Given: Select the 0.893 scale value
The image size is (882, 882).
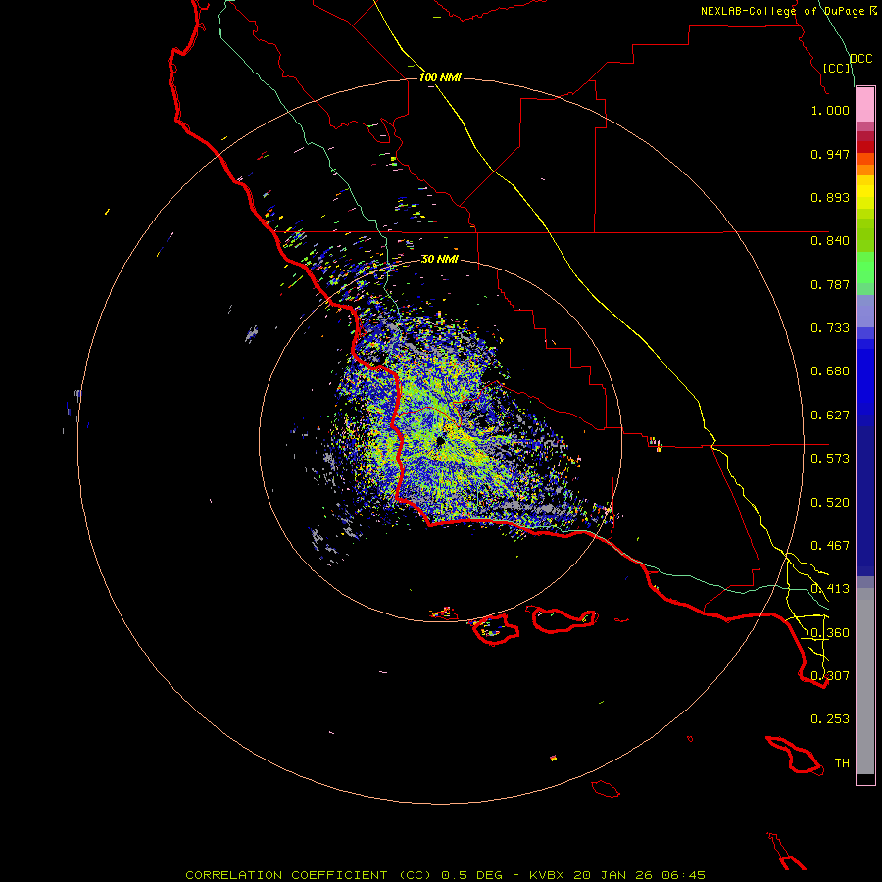Looking at the screenshot, I should click(x=830, y=197).
